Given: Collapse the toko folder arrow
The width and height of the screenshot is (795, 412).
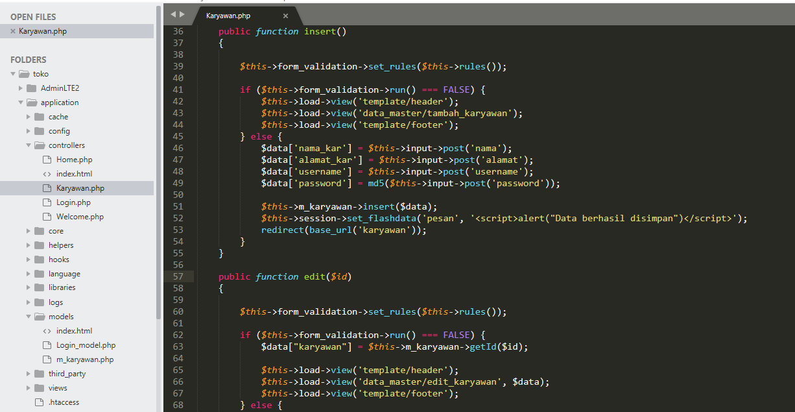Looking at the screenshot, I should coord(13,74).
